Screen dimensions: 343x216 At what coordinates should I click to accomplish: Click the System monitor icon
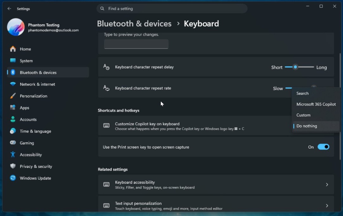[x=13, y=61]
